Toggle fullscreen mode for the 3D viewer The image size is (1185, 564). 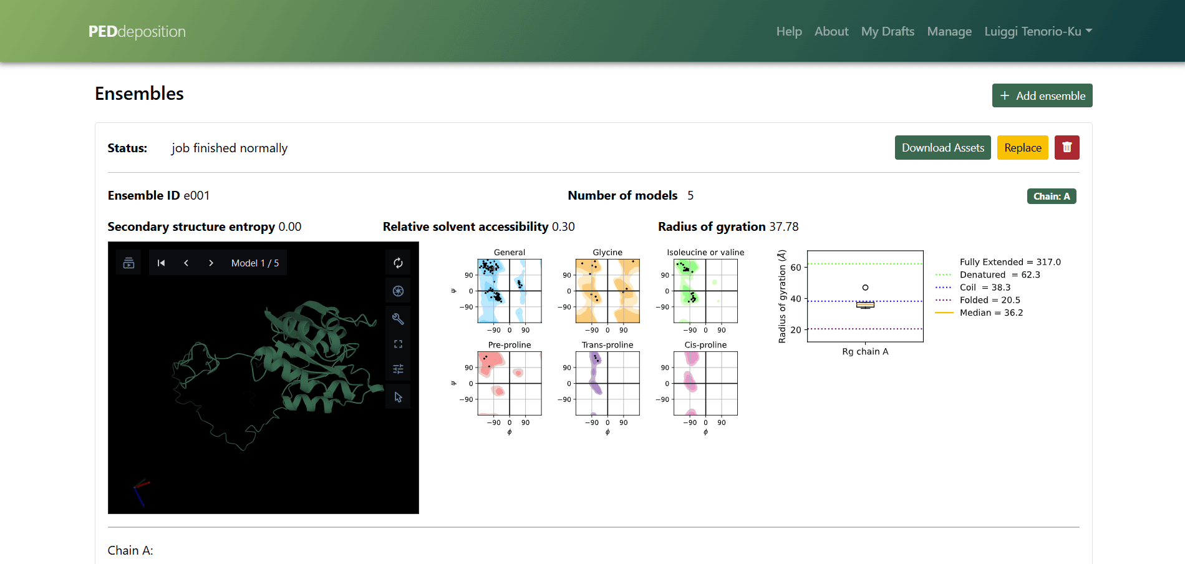click(398, 343)
